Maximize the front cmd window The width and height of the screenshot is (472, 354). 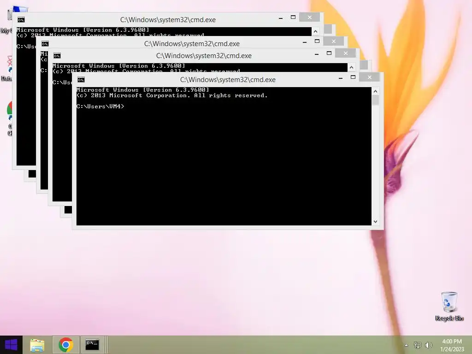click(353, 77)
